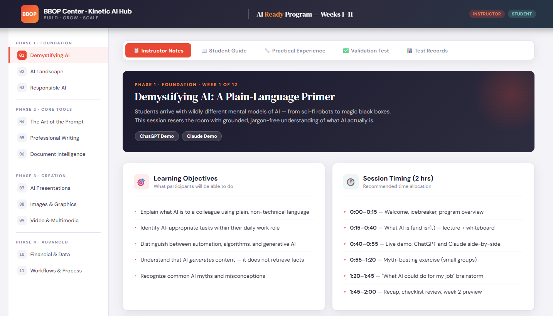Open The Art of the Prompt lesson
Screen dimensions: 553x316
tap(59, 122)
